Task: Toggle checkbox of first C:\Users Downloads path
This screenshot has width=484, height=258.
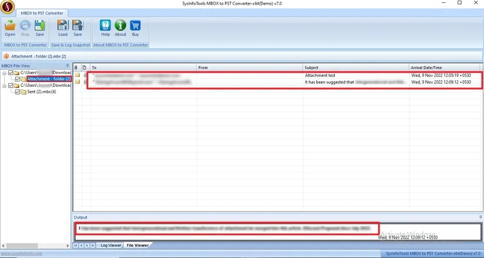Action: (11, 73)
